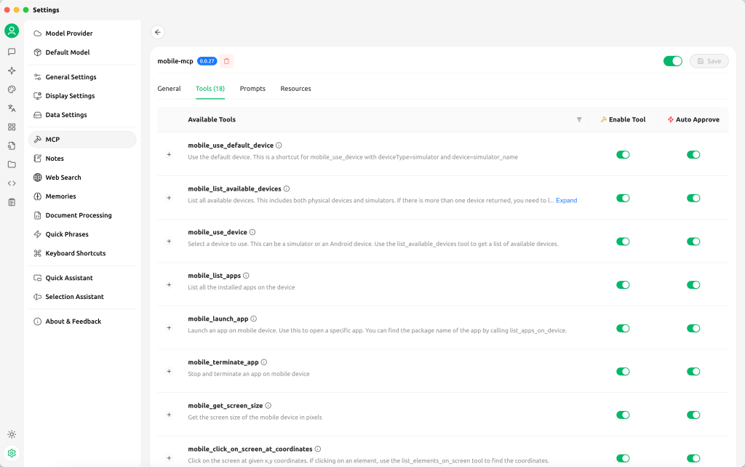Expand the mobile_terminate_app tool row
This screenshot has width=745, height=467.
(169, 371)
